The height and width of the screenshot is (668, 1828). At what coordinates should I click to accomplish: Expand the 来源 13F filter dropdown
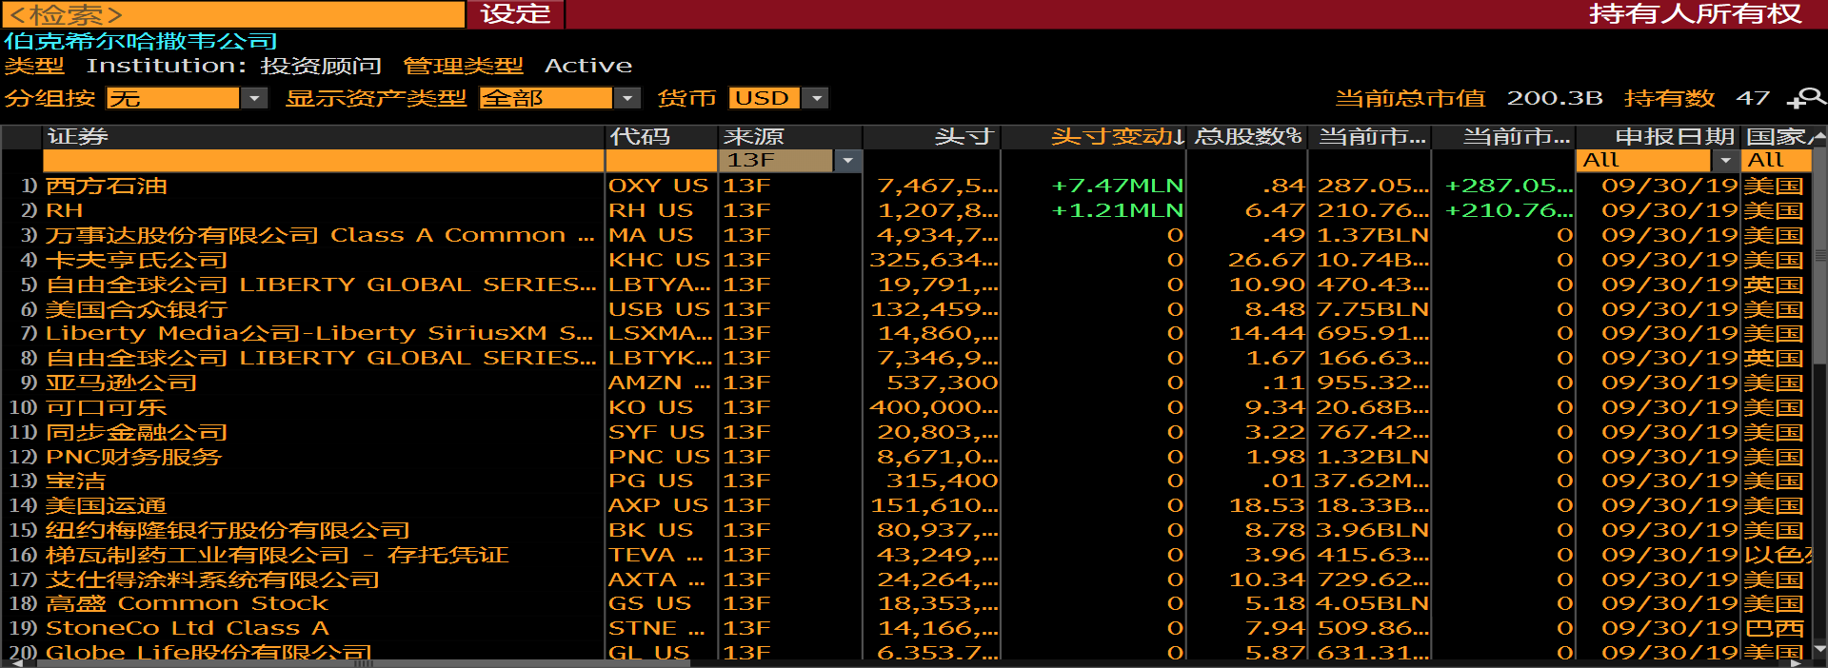[847, 161]
